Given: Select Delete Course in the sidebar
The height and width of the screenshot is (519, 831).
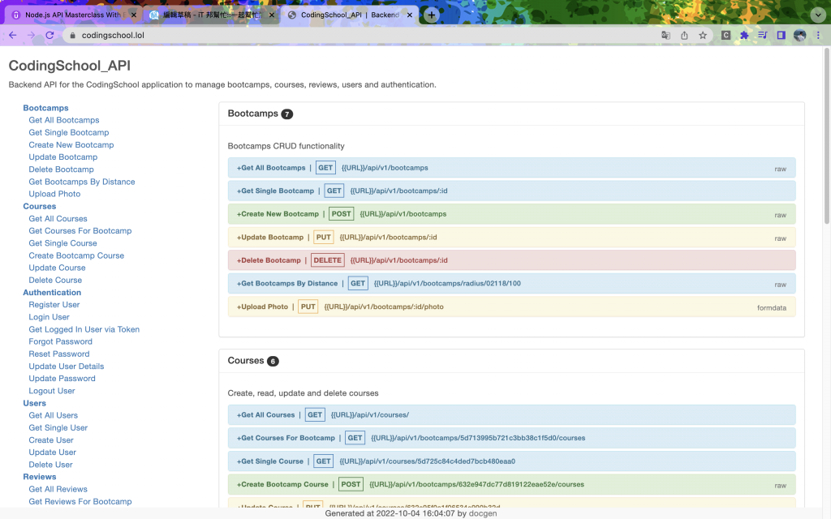Looking at the screenshot, I should (55, 280).
